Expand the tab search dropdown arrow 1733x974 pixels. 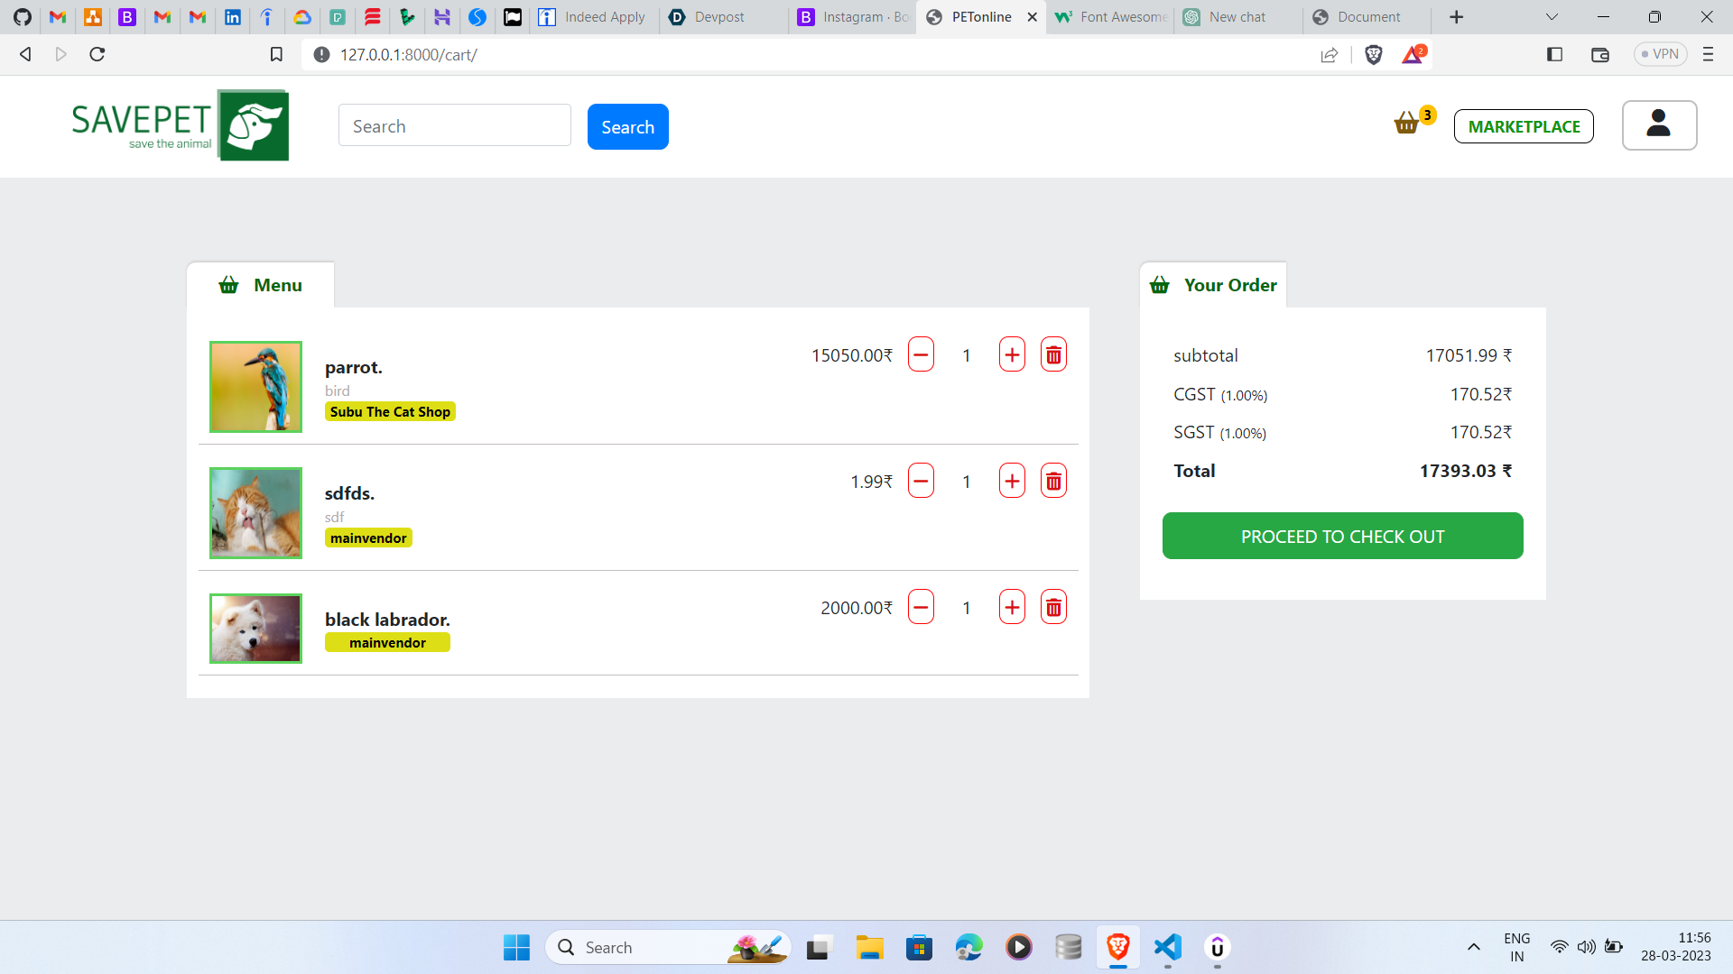[x=1552, y=17]
